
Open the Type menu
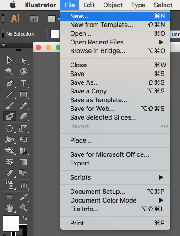(138, 5)
